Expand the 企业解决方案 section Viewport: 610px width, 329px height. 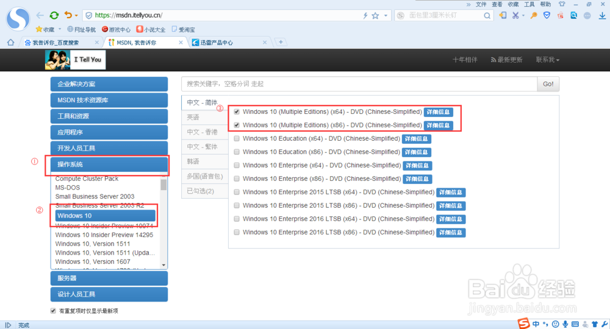[x=109, y=84]
